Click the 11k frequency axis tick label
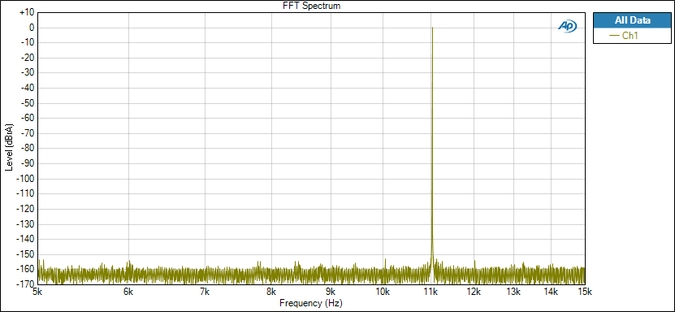 click(x=431, y=292)
